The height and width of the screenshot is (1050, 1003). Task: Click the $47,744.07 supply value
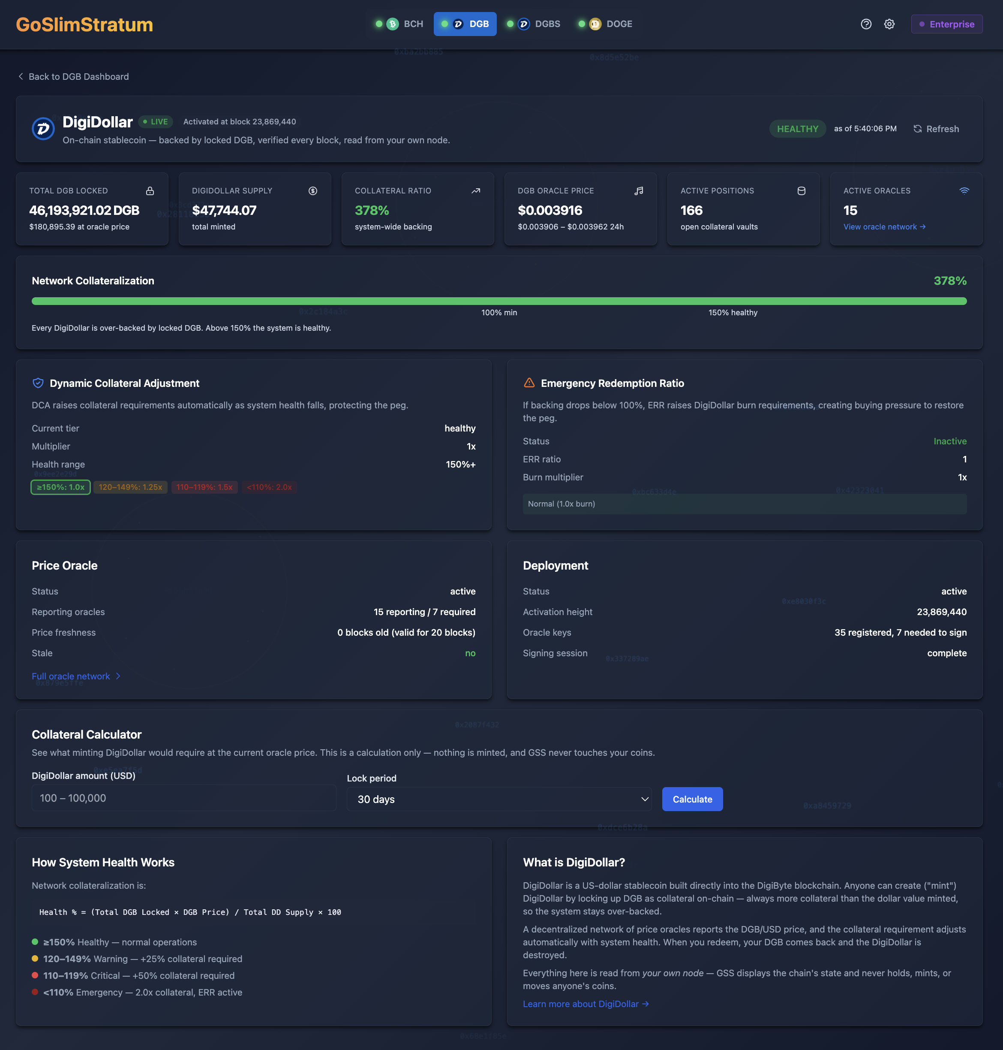[x=224, y=210]
